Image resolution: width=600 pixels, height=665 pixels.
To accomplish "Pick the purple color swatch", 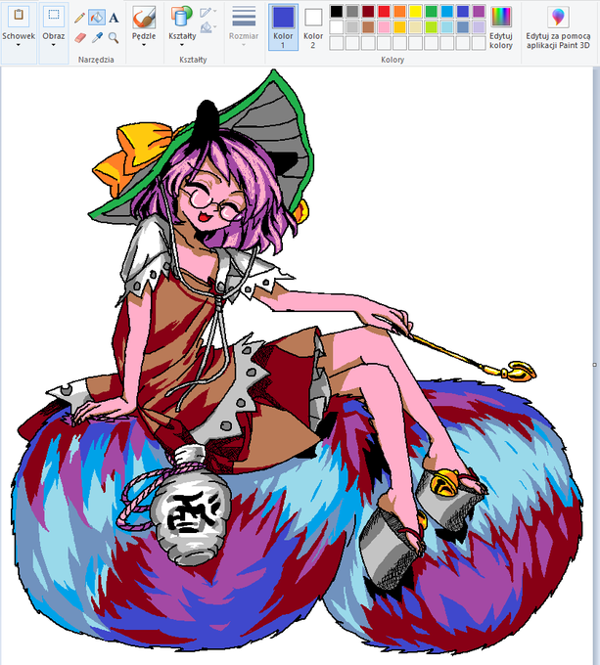I will [479, 12].
